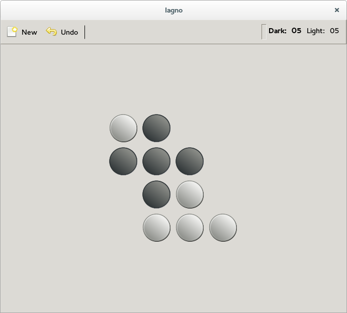The height and width of the screenshot is (313, 347).
Task: Close the Iagno window
Action: point(336,10)
